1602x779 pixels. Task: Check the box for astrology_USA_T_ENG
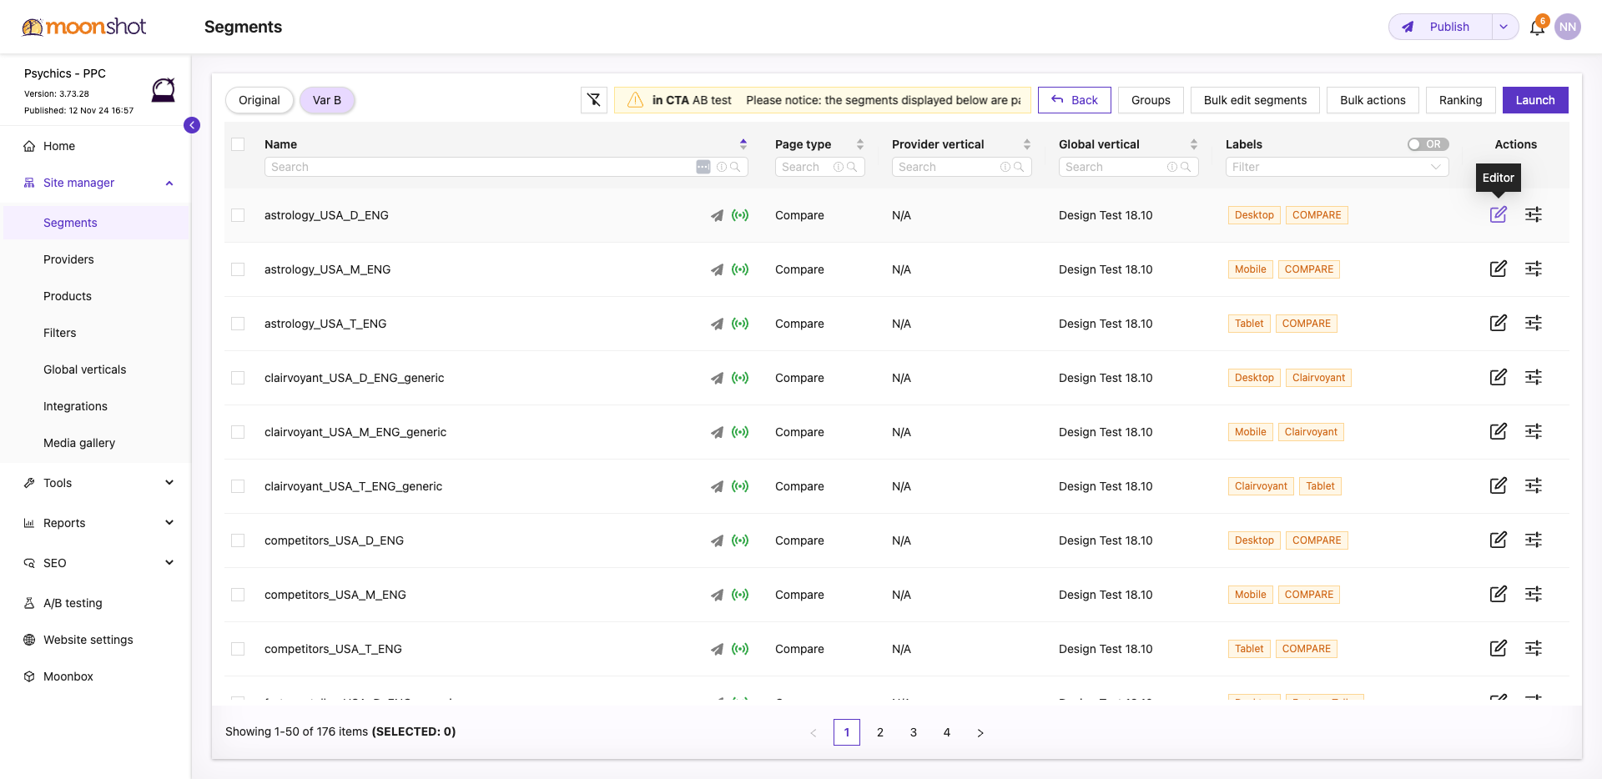[x=238, y=324]
